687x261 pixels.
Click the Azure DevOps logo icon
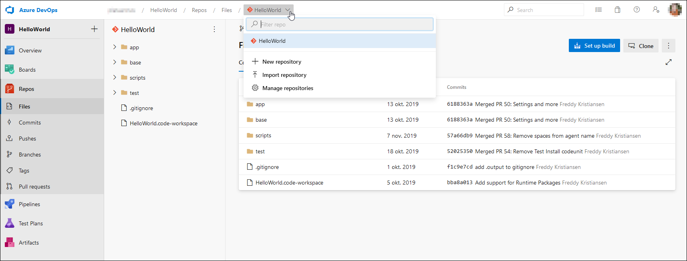pyautogui.click(x=10, y=10)
